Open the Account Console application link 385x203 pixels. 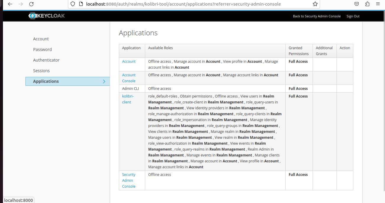[129, 78]
